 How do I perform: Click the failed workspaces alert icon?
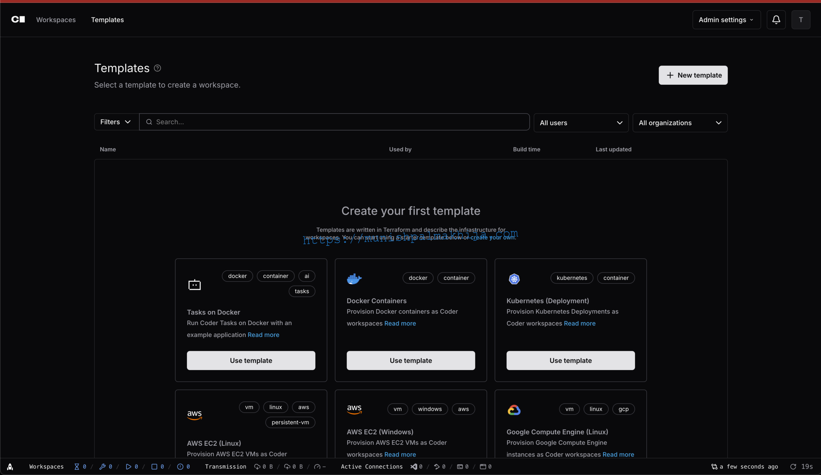coord(180,467)
